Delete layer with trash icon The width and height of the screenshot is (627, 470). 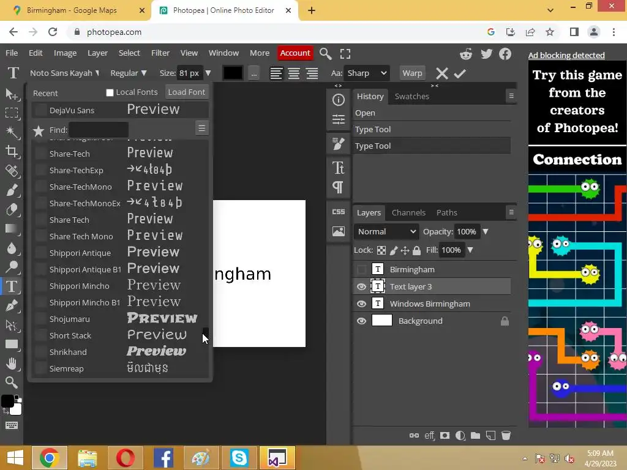coord(506,436)
